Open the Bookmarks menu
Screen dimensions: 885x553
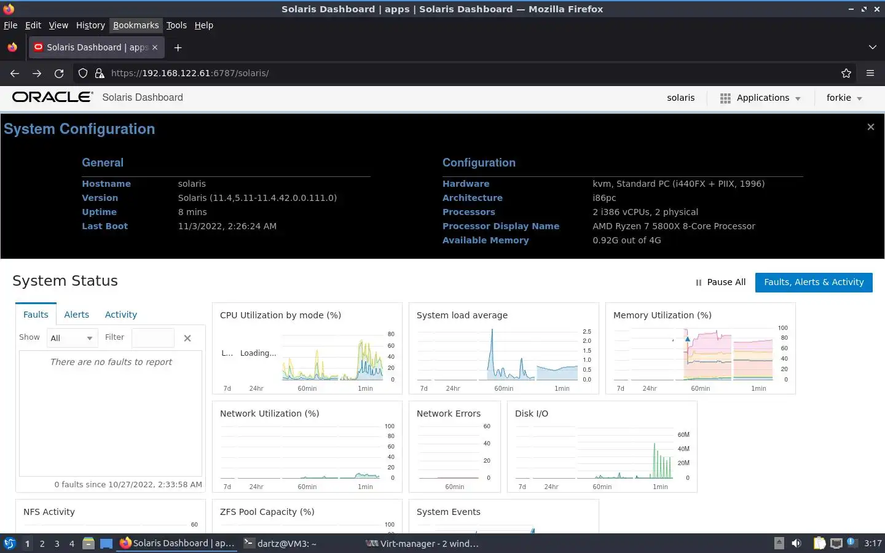(136, 25)
